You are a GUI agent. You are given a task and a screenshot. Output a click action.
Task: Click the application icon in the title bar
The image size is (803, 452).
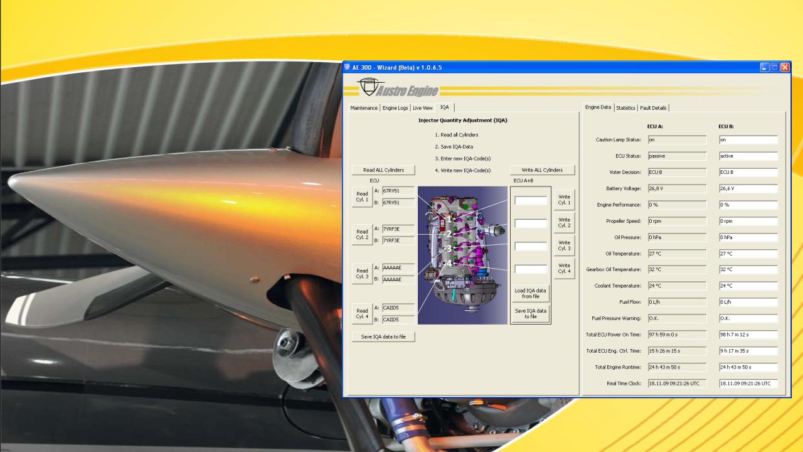coord(347,67)
